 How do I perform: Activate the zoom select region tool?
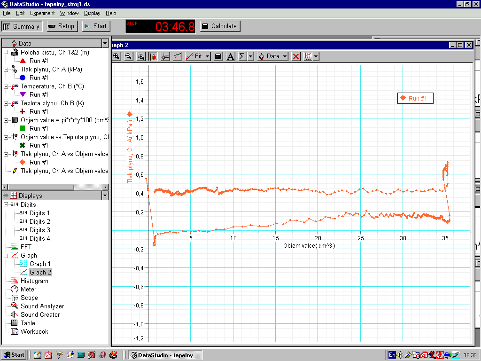[141, 56]
